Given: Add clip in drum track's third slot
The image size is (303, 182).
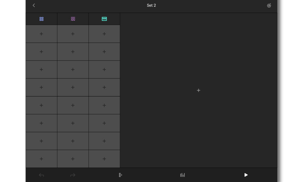Looking at the screenshot, I should [41, 69].
